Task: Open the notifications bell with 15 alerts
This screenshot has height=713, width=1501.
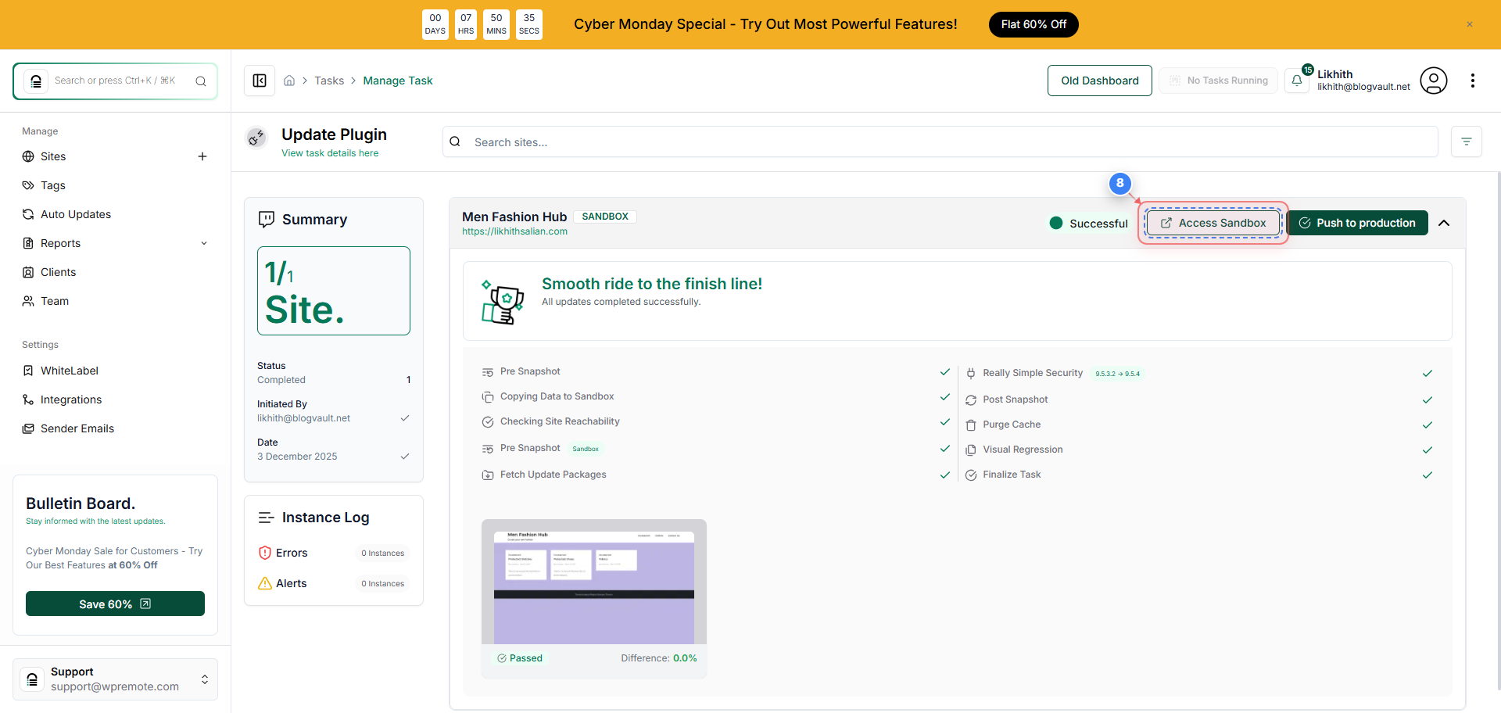Action: (x=1298, y=80)
